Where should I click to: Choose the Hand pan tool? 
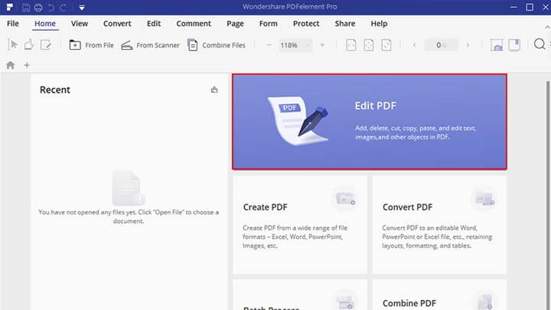[29, 45]
